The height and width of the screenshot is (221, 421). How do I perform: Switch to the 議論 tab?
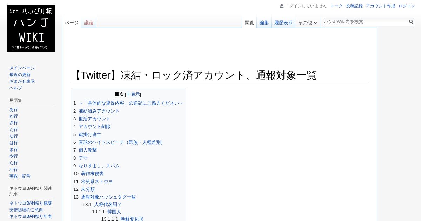(89, 23)
